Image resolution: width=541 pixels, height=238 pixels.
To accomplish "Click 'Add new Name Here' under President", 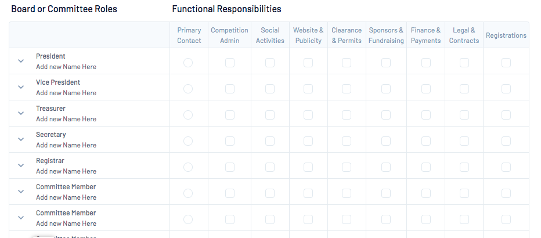I will pos(66,67).
